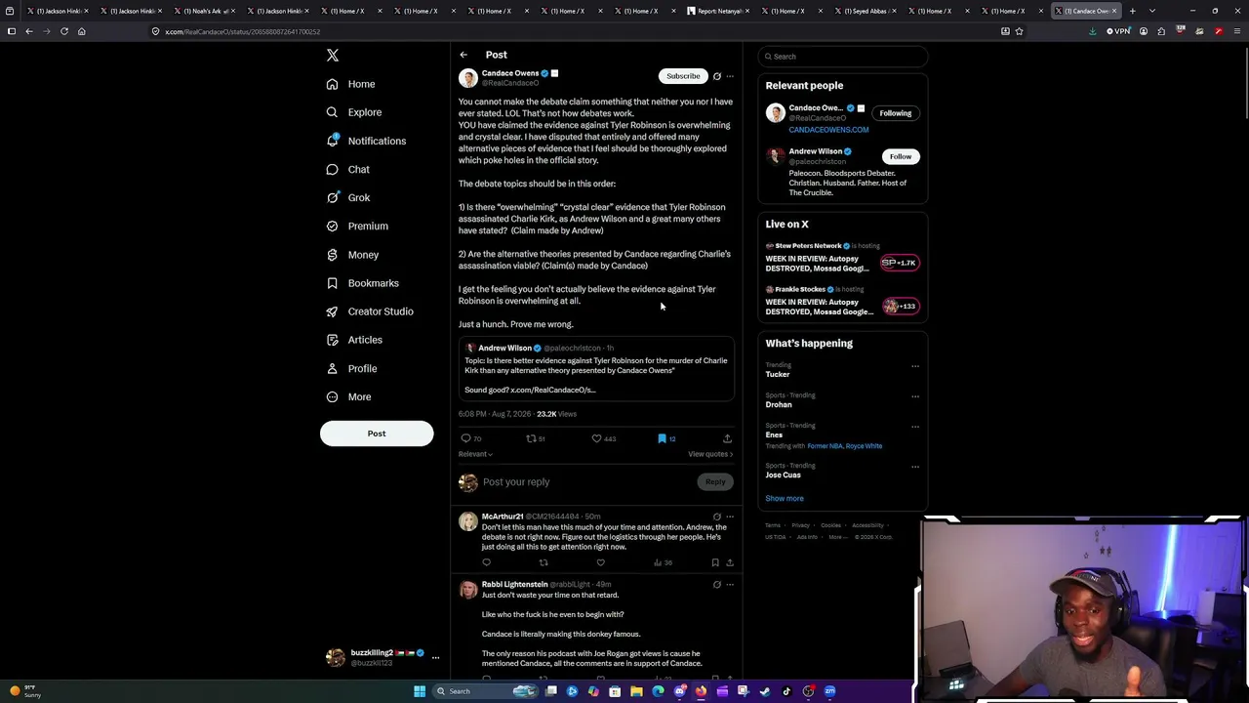Open the CANDACEOWENS.COM link
The width and height of the screenshot is (1249, 703).
(x=828, y=130)
